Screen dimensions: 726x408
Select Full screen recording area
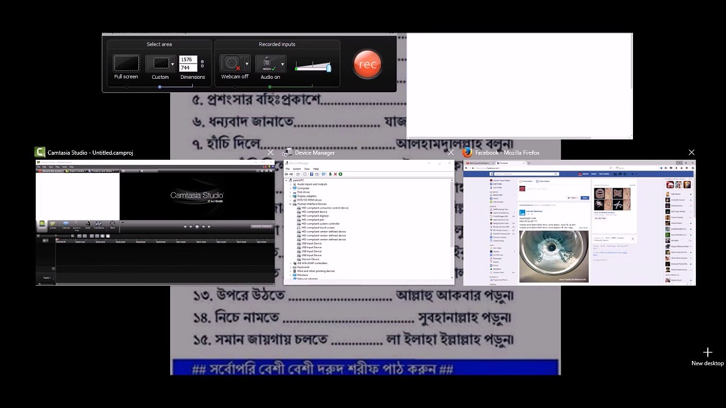click(x=126, y=63)
